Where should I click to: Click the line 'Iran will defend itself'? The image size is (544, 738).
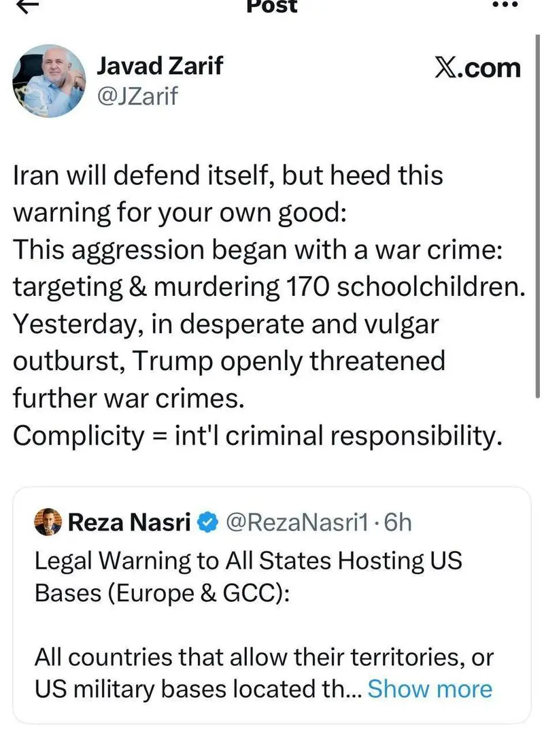click(x=228, y=175)
